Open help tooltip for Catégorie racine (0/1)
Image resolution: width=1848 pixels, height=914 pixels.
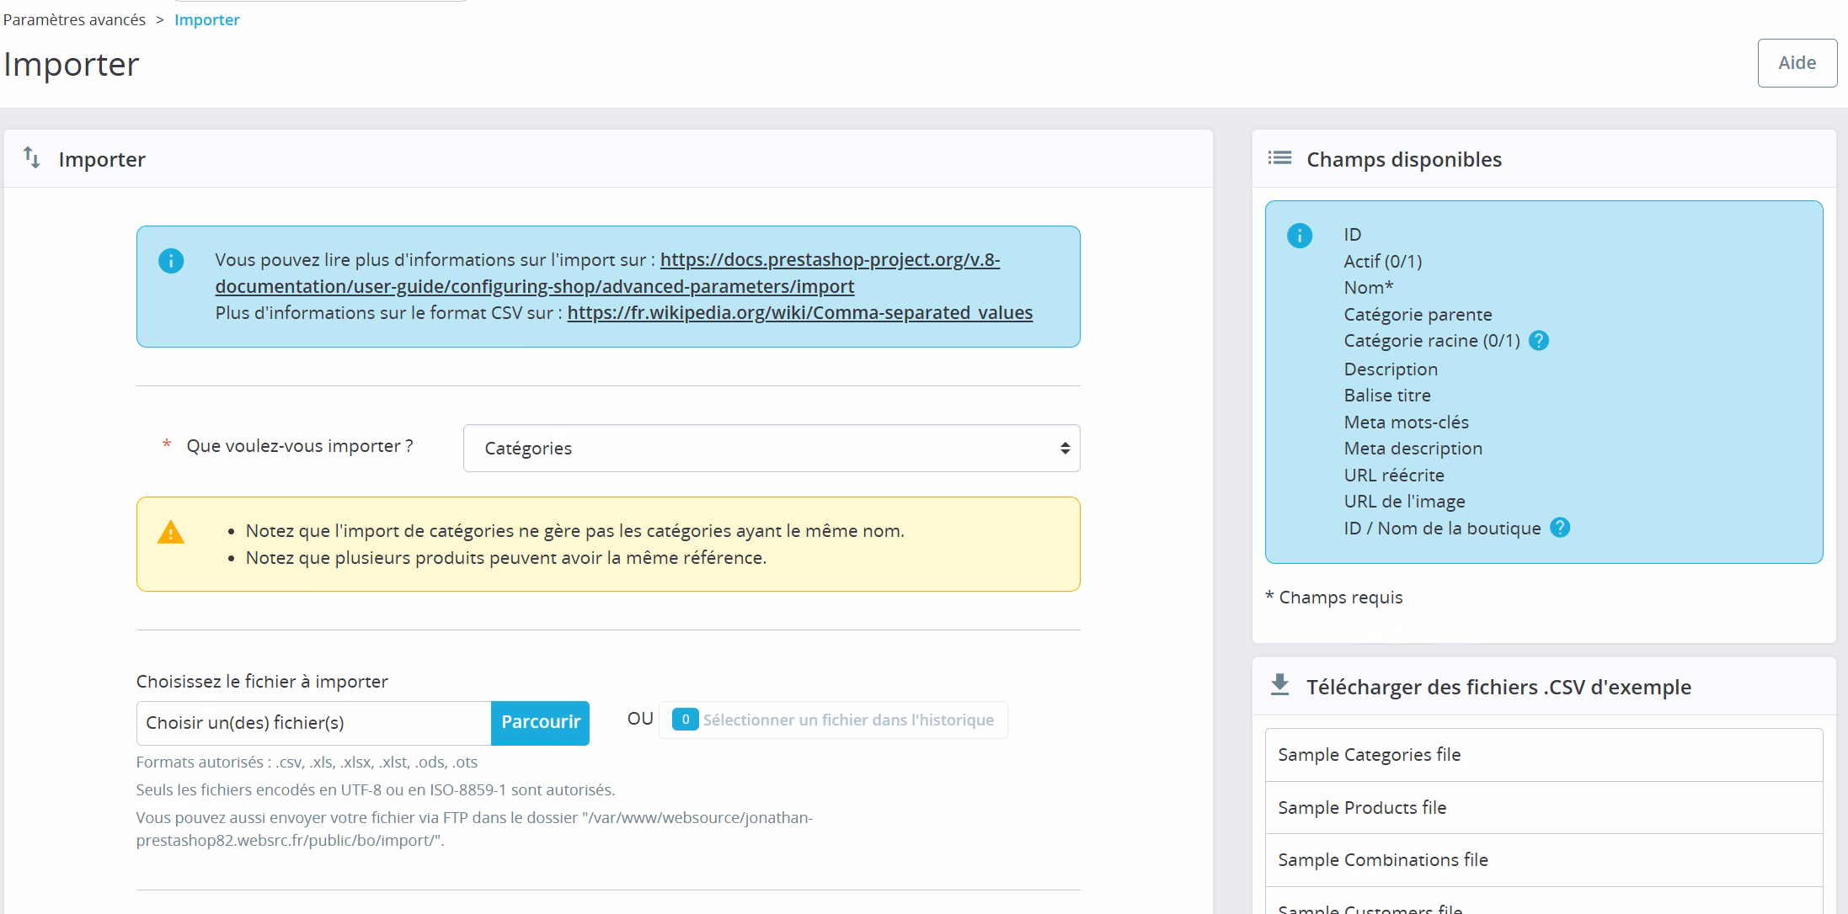point(1539,341)
